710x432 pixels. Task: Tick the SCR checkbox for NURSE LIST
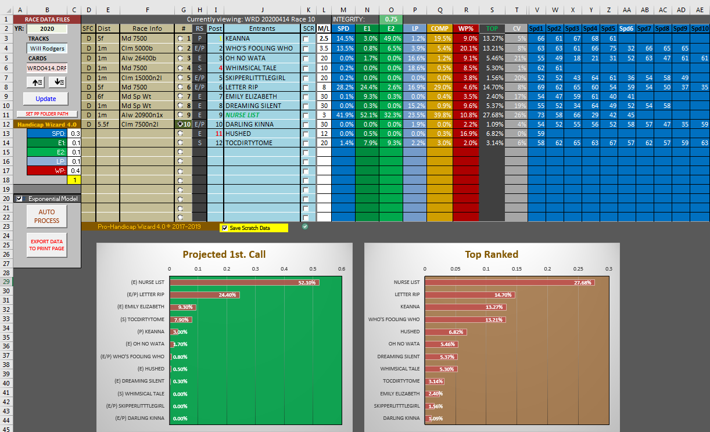point(306,116)
